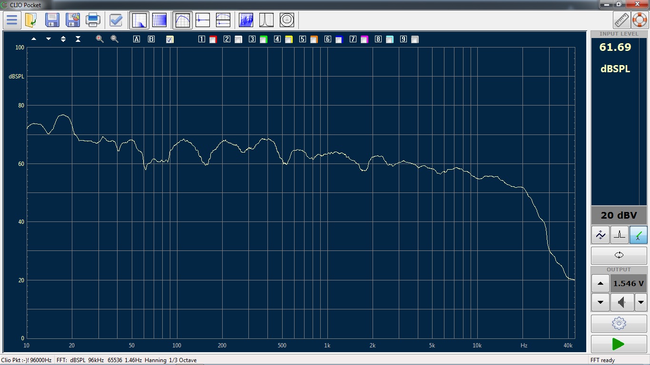Expand the output signal dropdown arrow
The height and width of the screenshot is (365, 650).
tap(641, 302)
